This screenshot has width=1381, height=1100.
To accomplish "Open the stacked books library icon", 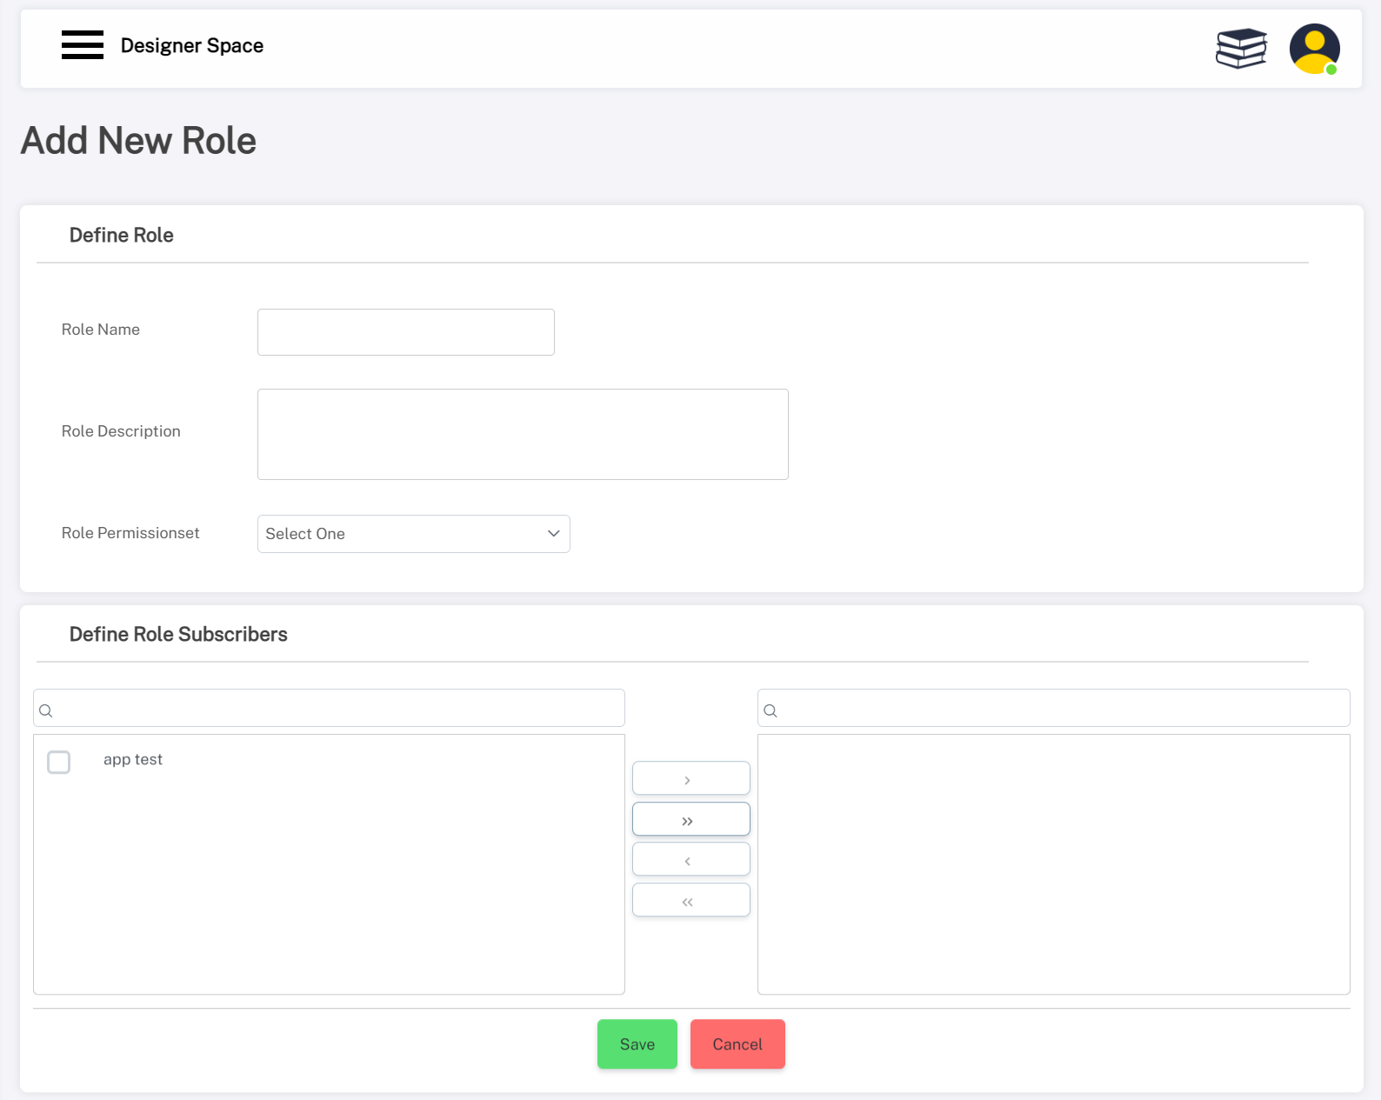I will coord(1241,48).
